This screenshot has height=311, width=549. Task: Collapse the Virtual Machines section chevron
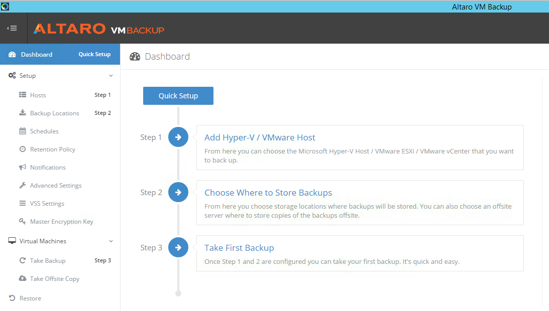pyautogui.click(x=111, y=241)
